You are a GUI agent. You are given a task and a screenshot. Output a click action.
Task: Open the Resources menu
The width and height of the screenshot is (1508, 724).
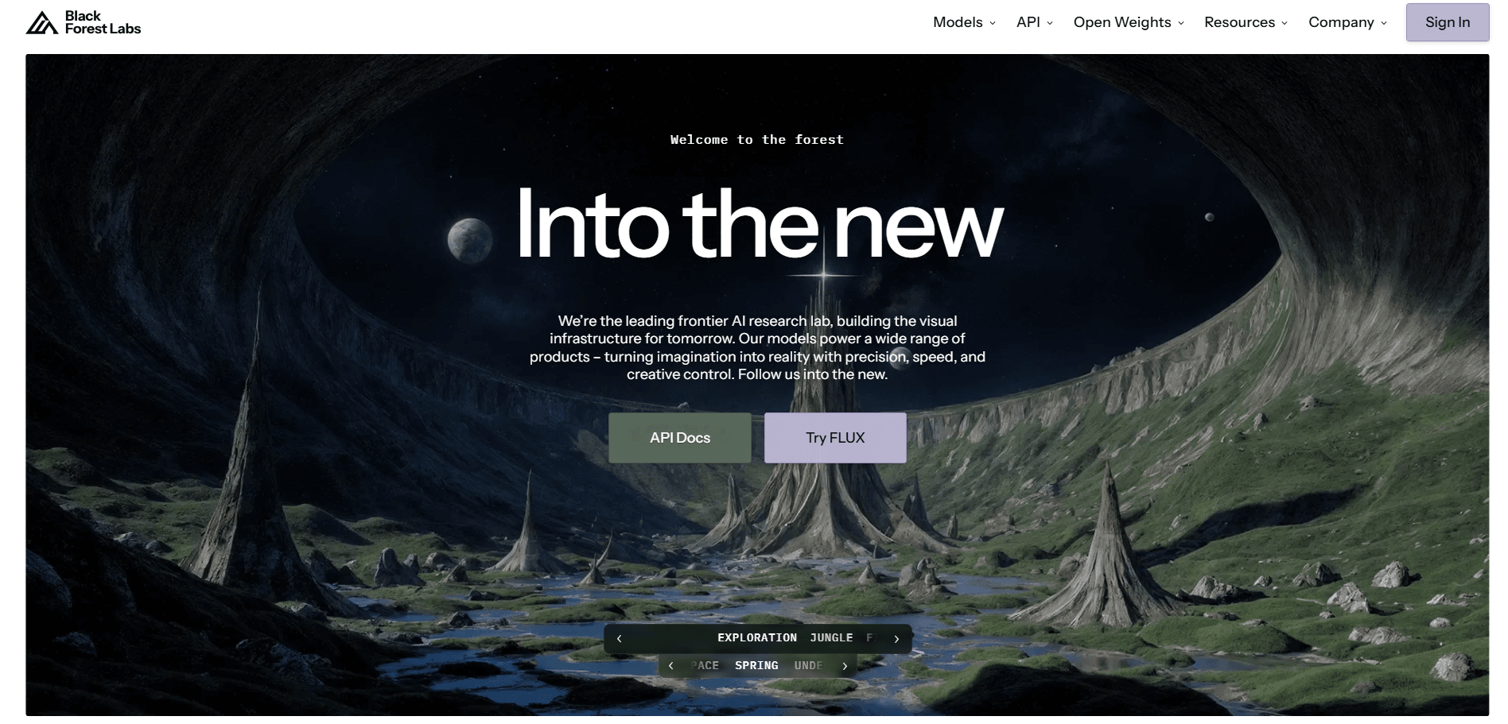(x=1246, y=22)
